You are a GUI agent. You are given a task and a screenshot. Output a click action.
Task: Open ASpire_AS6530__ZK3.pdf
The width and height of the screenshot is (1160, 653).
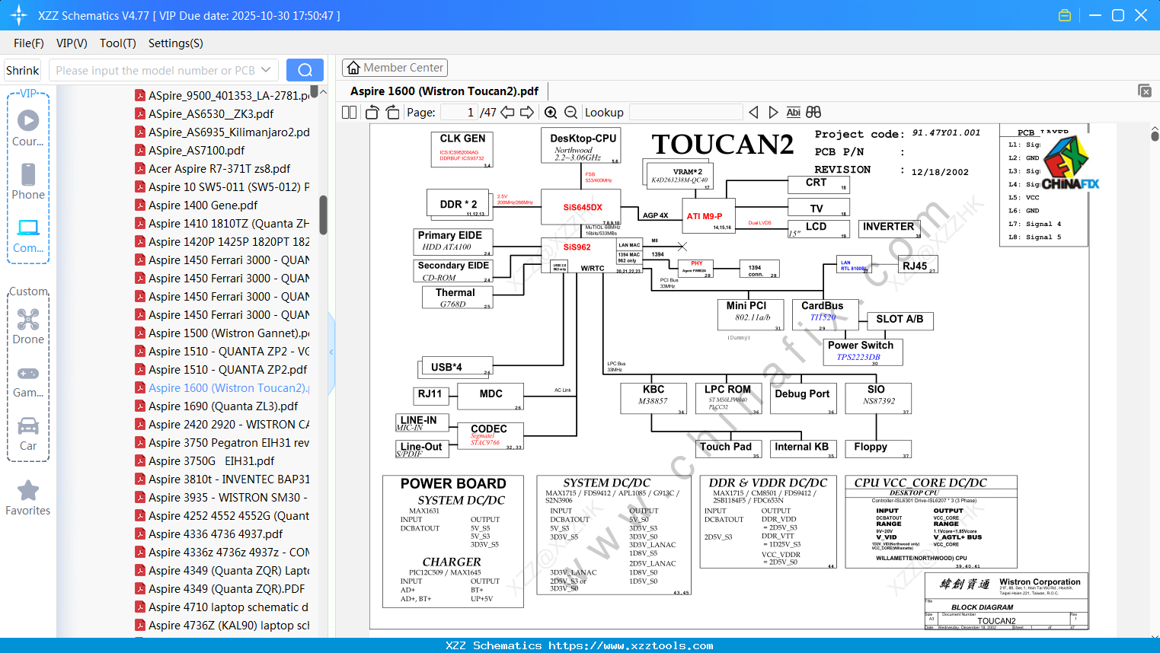coord(211,113)
